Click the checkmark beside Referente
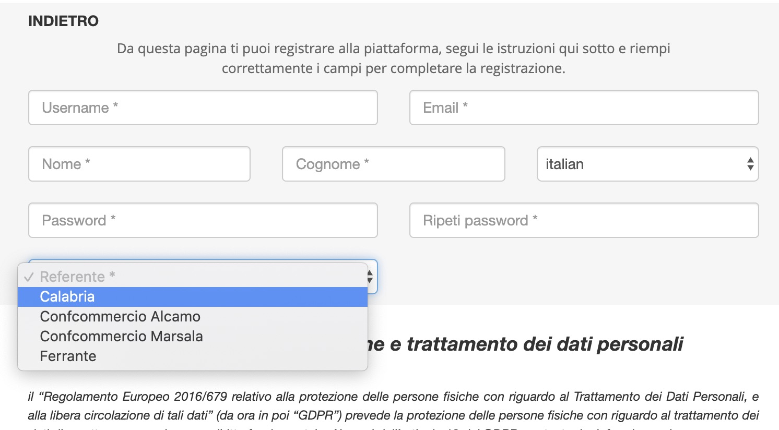 (29, 277)
